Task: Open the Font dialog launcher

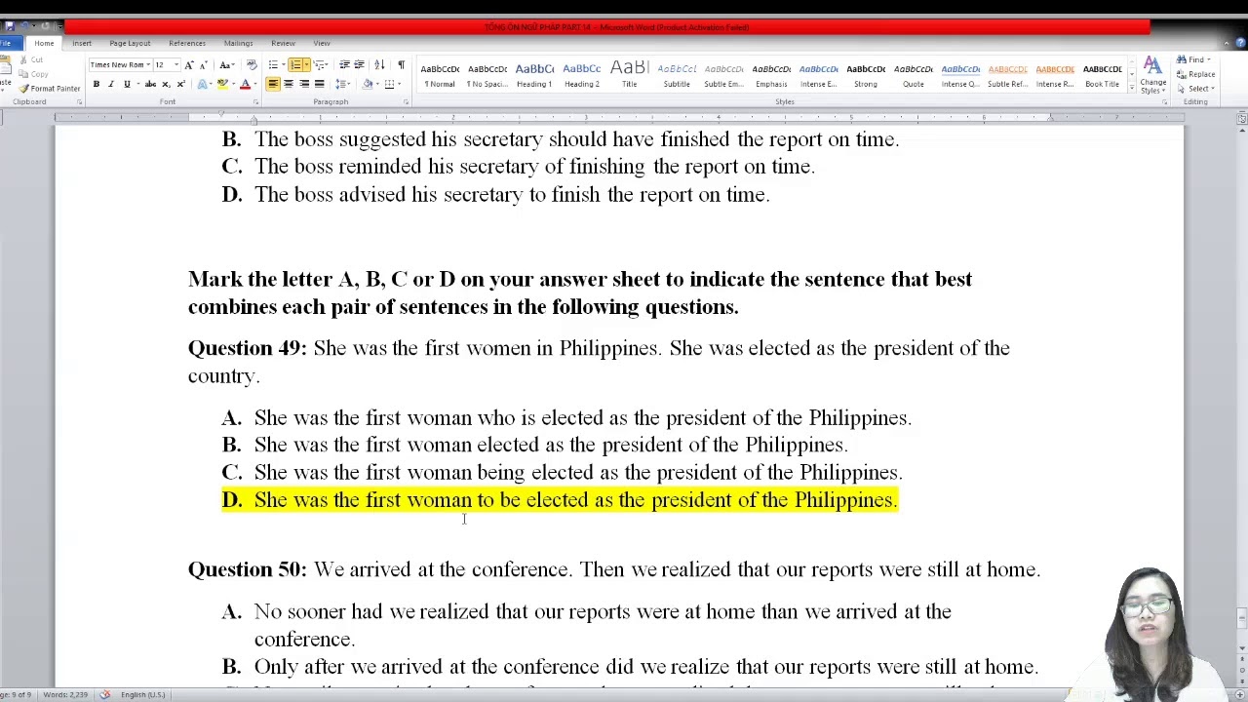Action: (x=255, y=101)
